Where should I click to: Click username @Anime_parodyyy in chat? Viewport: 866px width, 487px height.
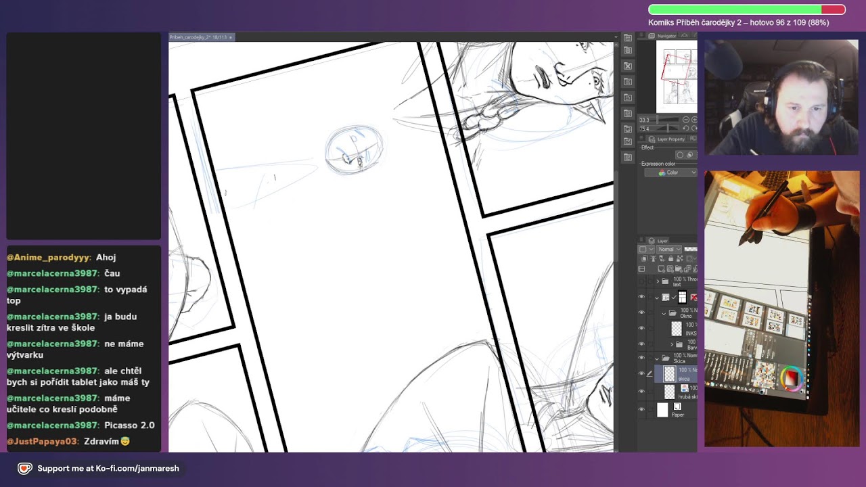point(48,257)
